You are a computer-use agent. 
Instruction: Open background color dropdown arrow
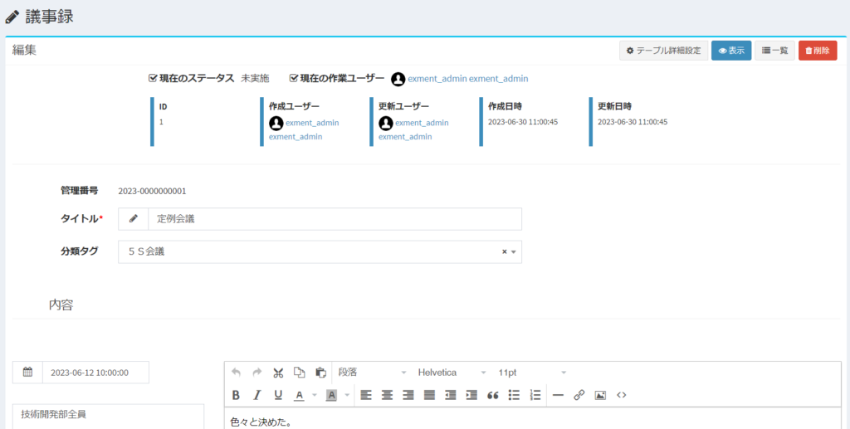click(347, 396)
